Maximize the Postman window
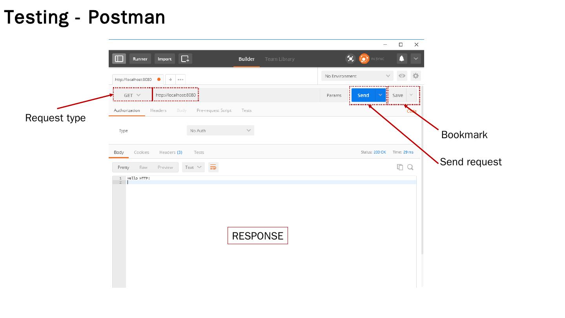 [401, 44]
